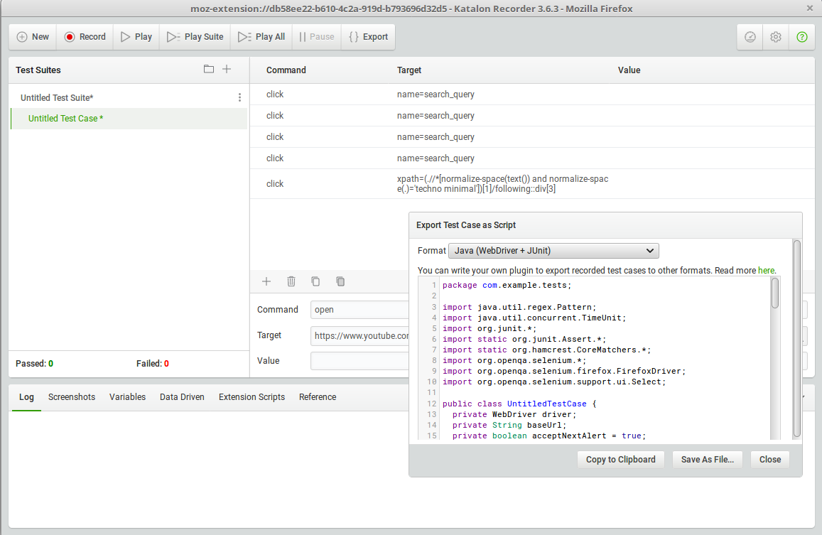
Task: Add a new command with the plus icon
Action: pyautogui.click(x=266, y=281)
